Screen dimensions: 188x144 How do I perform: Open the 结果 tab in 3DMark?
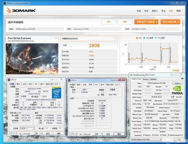click(171, 11)
